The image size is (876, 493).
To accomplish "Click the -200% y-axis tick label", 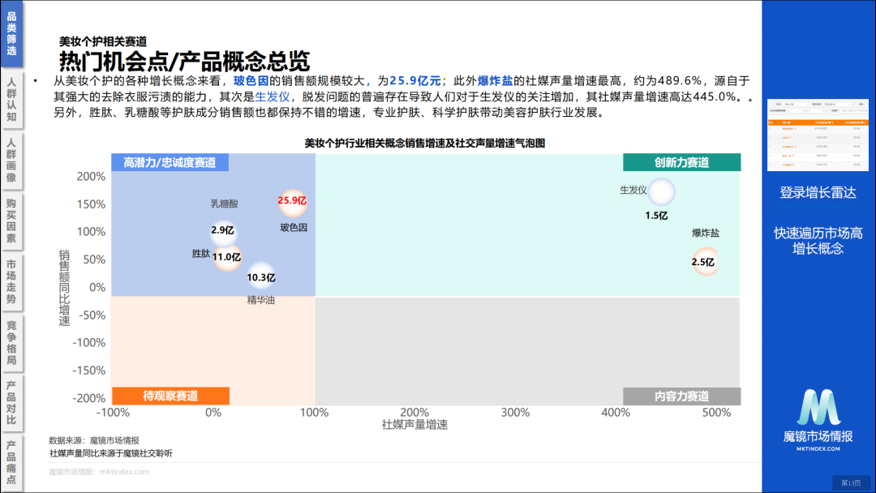I will pos(89,398).
